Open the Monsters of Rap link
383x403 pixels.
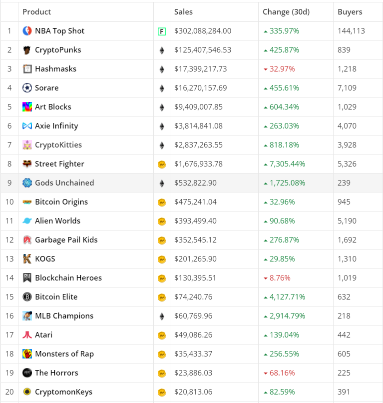(64, 354)
